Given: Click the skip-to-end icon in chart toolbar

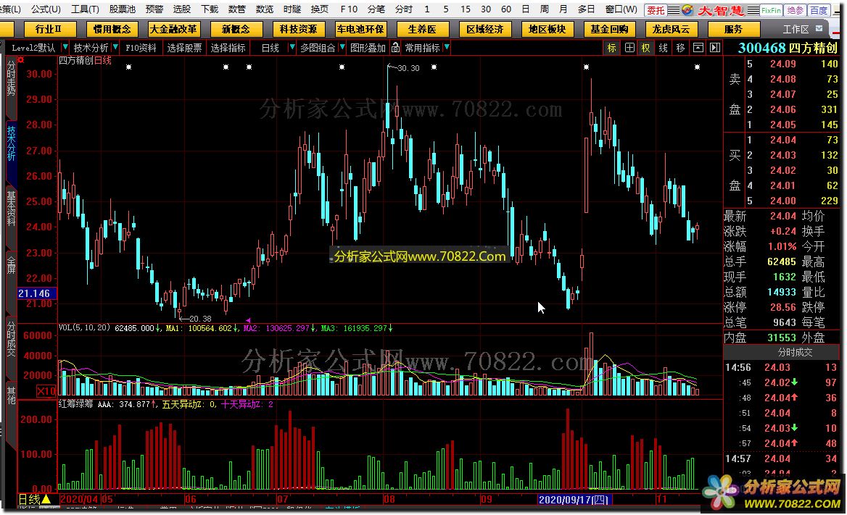Looking at the screenshot, I should 715,48.
